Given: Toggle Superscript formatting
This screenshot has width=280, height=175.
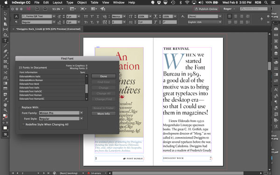Looking at the screenshot, I should 92,16.
